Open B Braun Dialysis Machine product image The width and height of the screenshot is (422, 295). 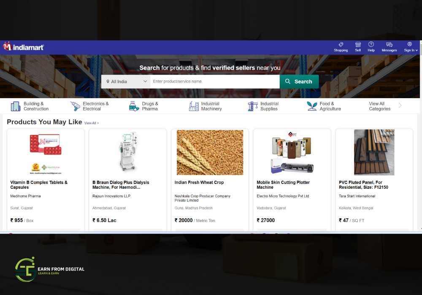[x=128, y=152]
